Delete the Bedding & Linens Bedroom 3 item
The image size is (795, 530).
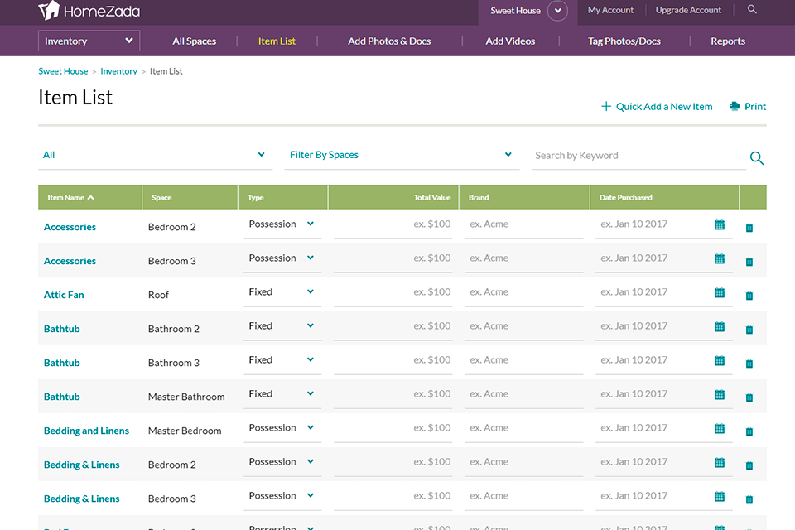(x=749, y=499)
